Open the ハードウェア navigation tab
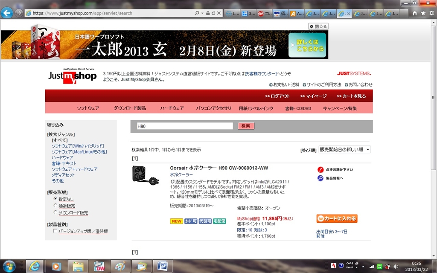 point(172,108)
